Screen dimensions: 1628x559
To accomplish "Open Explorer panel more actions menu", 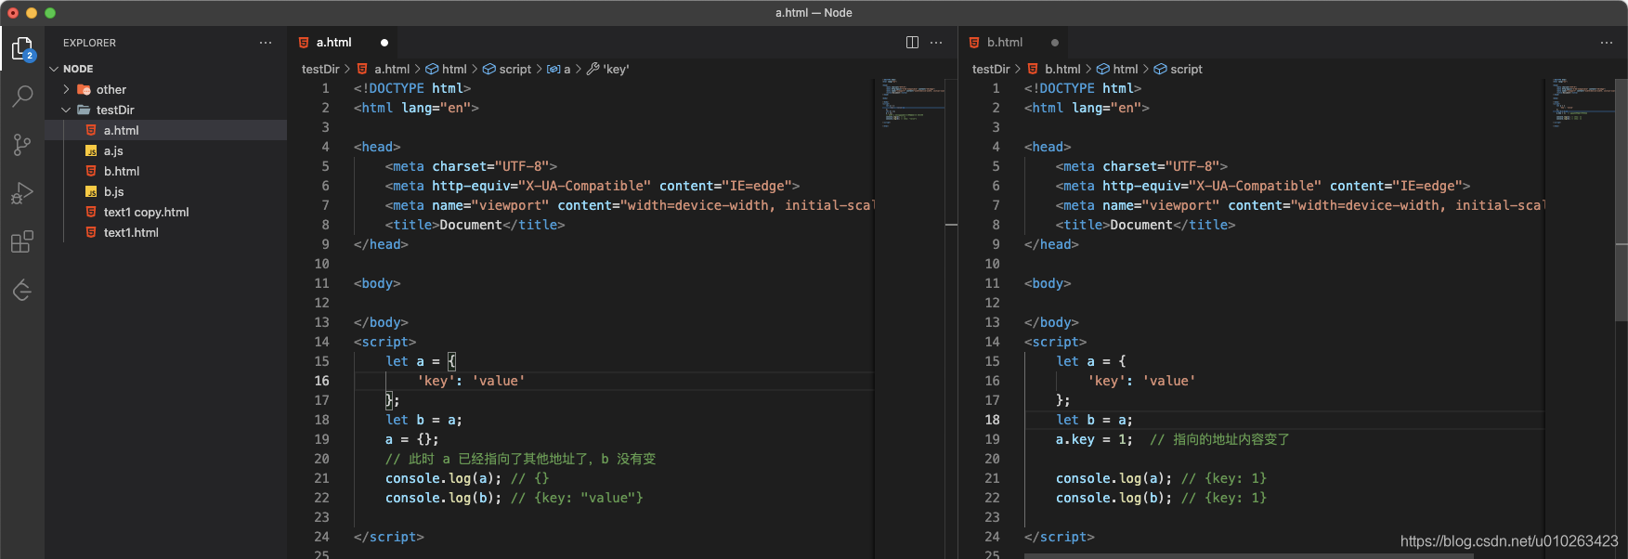I will coord(266,43).
